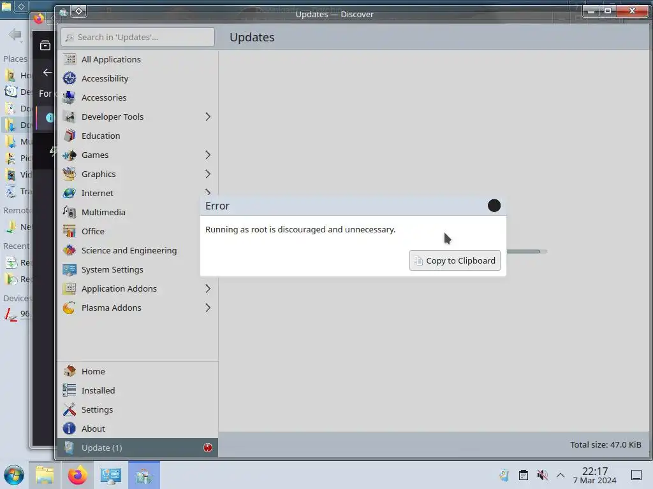653x489 pixels.
Task: Unmute audio via the volume tray icon
Action: click(542, 475)
